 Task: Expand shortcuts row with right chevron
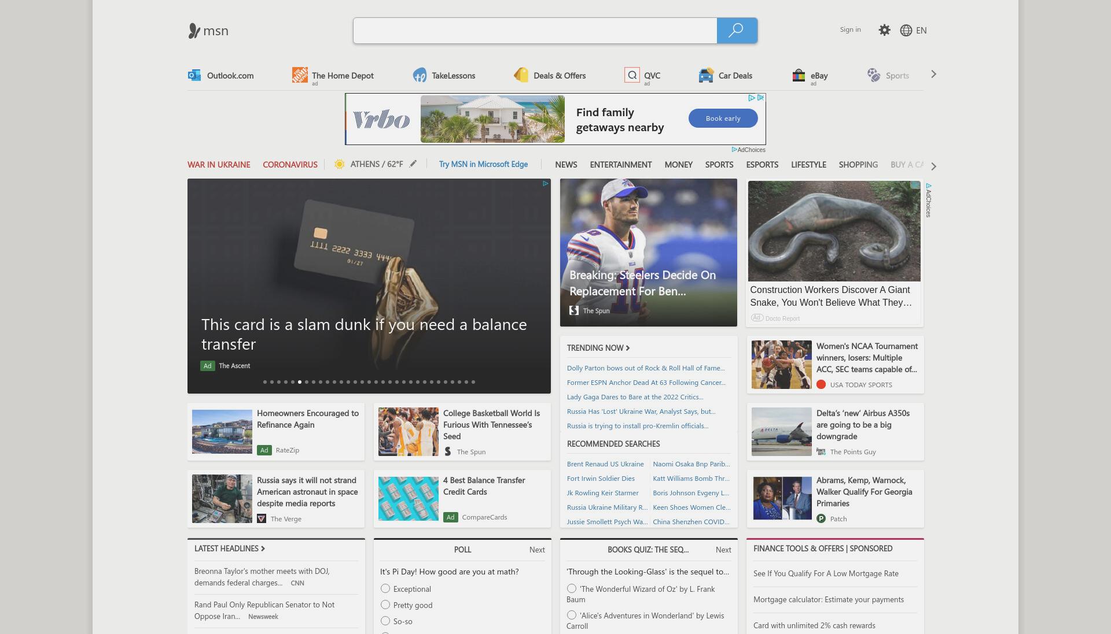tap(933, 74)
